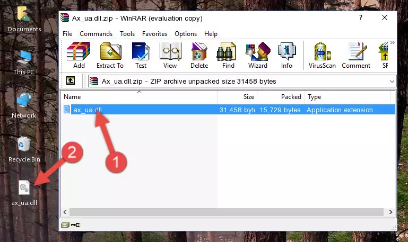The height and width of the screenshot is (242, 408).
Task: Run the VirusScan tool
Action: (x=322, y=55)
